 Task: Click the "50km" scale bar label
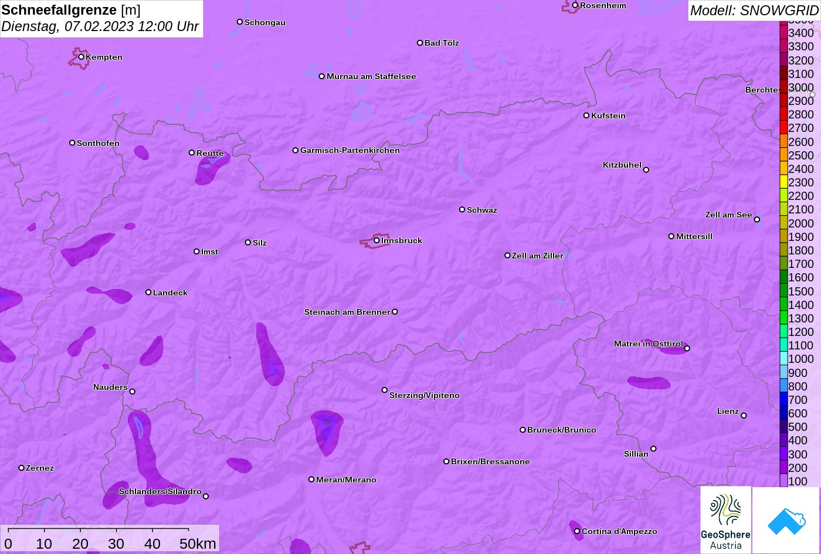(x=198, y=543)
